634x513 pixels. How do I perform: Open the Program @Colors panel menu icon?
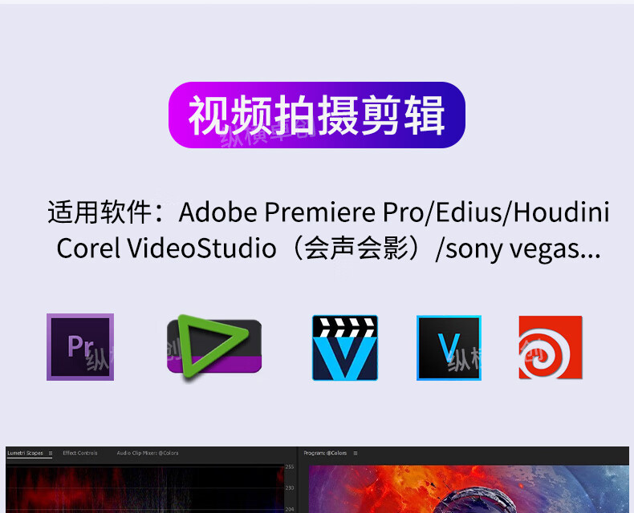tap(356, 453)
